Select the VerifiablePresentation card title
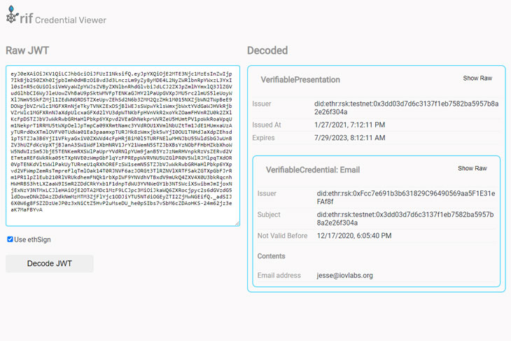 300,80
